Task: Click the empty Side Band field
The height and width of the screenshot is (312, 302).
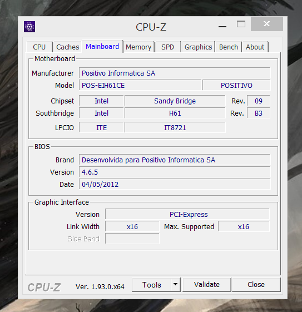Action: 132,239
